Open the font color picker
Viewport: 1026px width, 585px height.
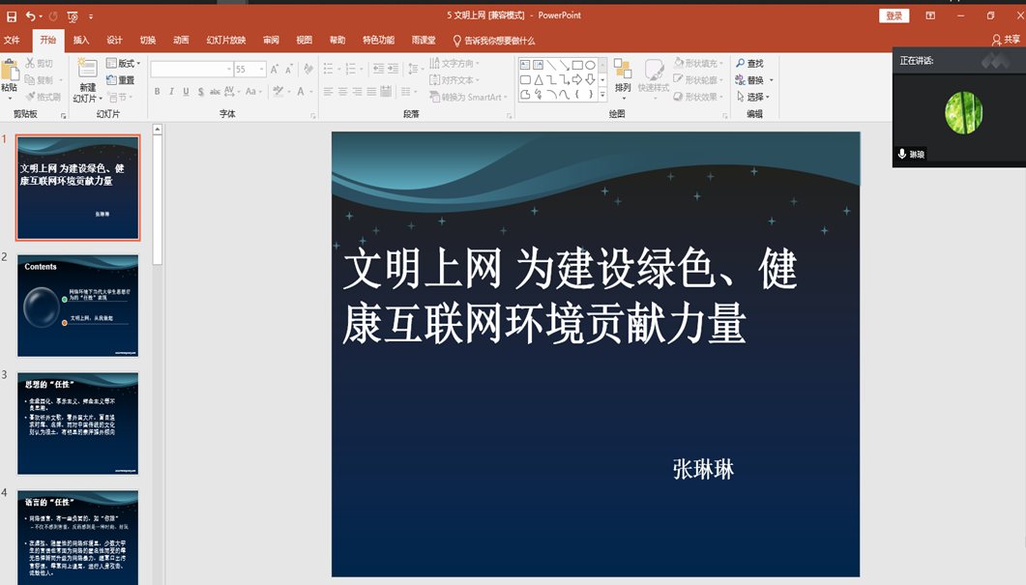pyautogui.click(x=300, y=93)
